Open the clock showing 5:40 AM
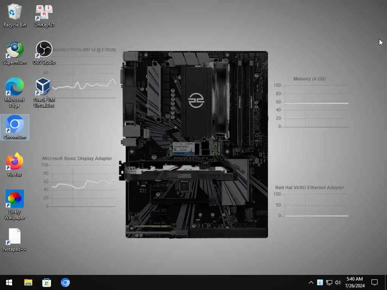The width and height of the screenshot is (387, 290). (x=354, y=282)
